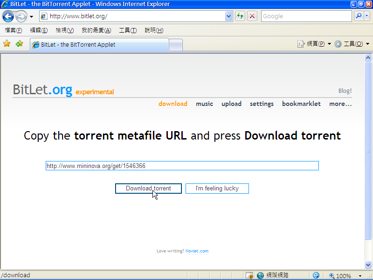Viewport: 373px width, 280px height.
Task: Click the I'm feeling lucky button
Action: [x=217, y=189]
